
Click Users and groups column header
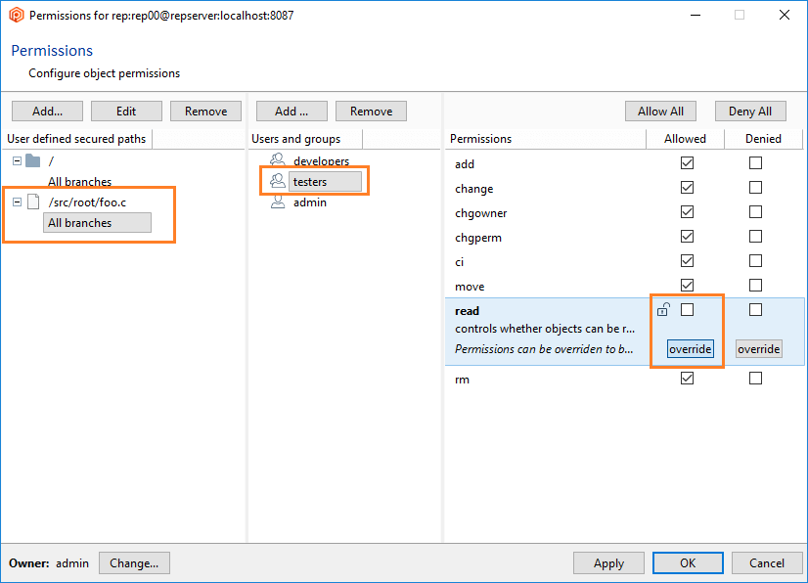(305, 139)
